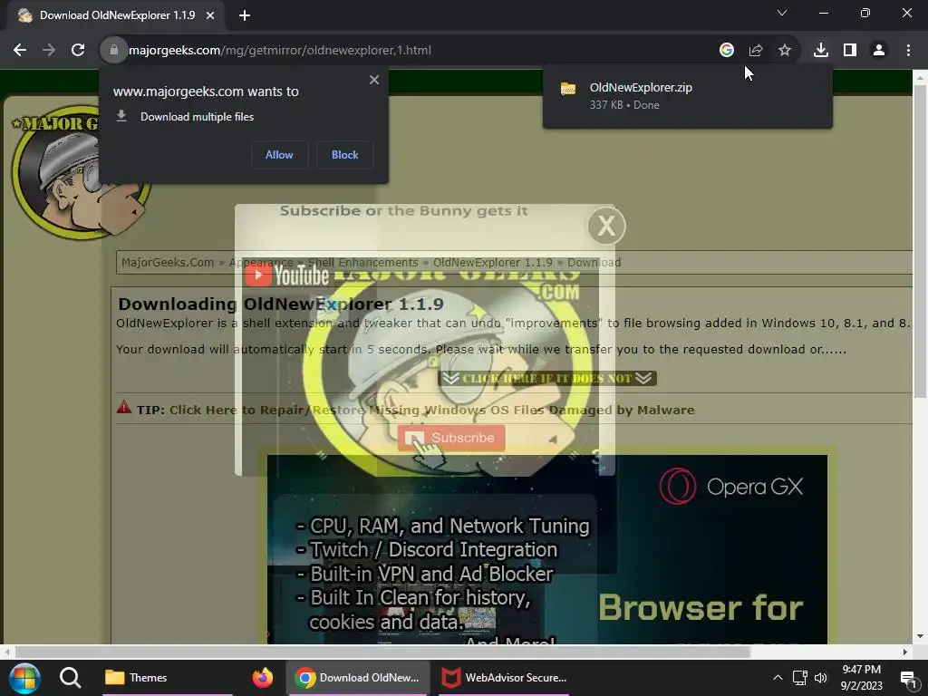Image resolution: width=928 pixels, height=696 pixels.
Task: Open the Google icon in the address bar
Action: tap(726, 51)
